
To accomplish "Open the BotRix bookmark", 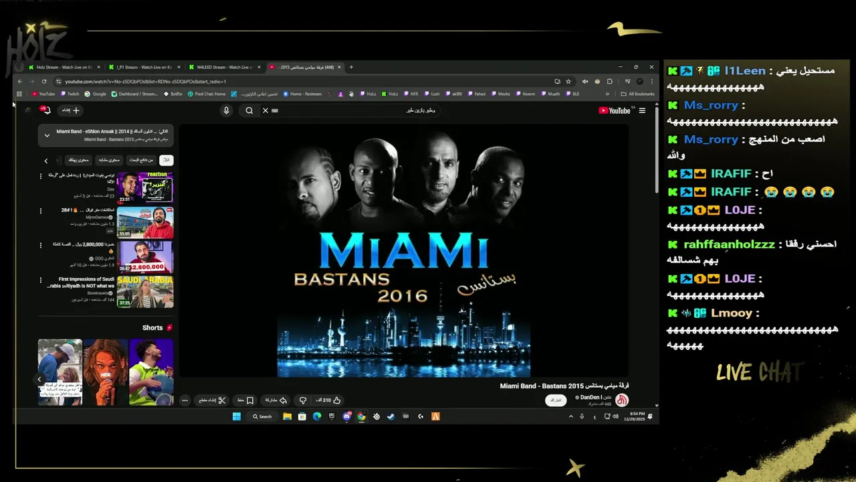I will pyautogui.click(x=173, y=94).
